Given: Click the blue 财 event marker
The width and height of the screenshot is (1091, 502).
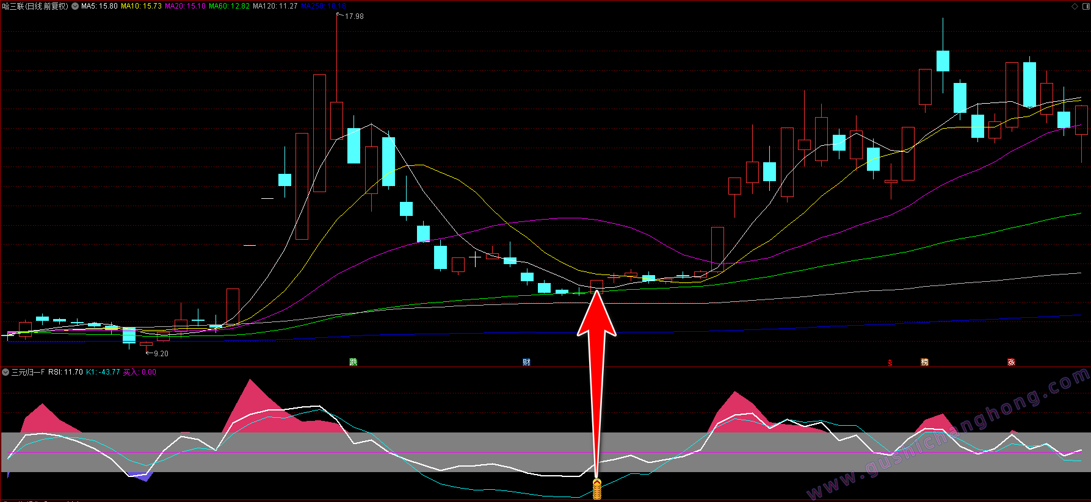Looking at the screenshot, I should pyautogui.click(x=526, y=362).
